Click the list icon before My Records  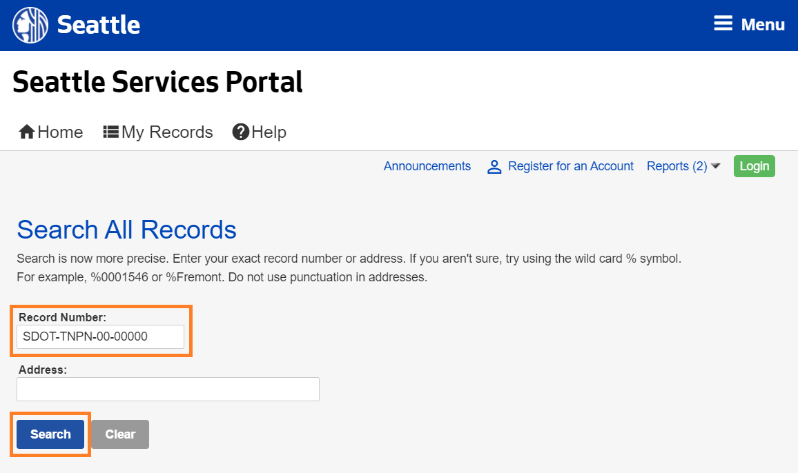(x=110, y=131)
